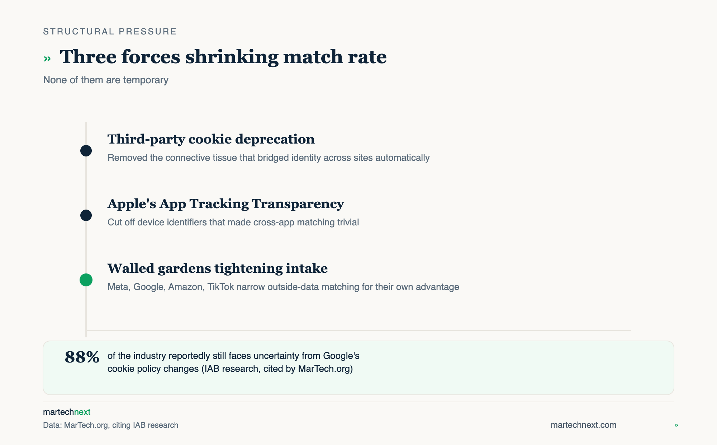Click the Three forces shrinking match rate title
The height and width of the screenshot is (445, 717).
pyautogui.click(x=223, y=57)
